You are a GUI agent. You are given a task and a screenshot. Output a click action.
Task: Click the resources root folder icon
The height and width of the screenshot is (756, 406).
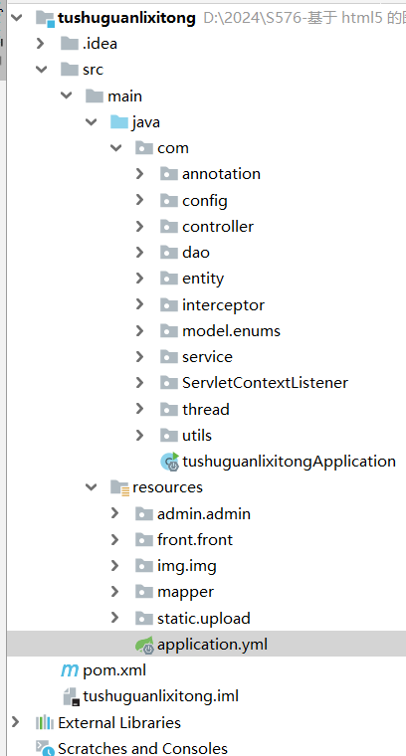coord(119,487)
